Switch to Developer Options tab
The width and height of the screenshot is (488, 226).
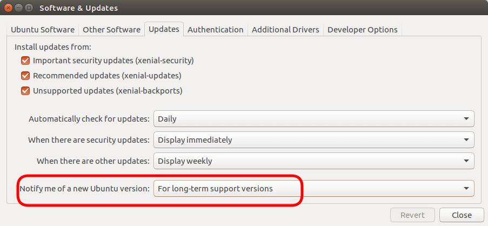click(363, 30)
